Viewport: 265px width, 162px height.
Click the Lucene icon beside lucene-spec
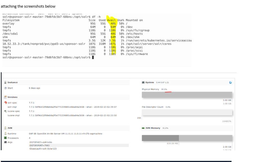(x=5, y=111)
